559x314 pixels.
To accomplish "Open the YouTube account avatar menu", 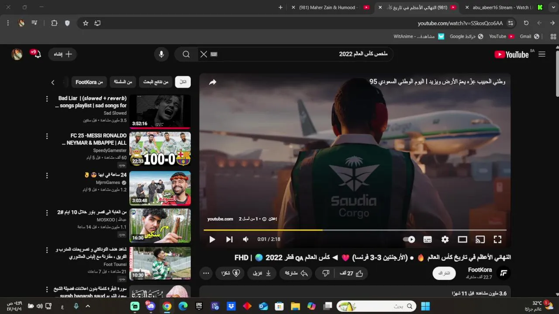I will pos(17,54).
